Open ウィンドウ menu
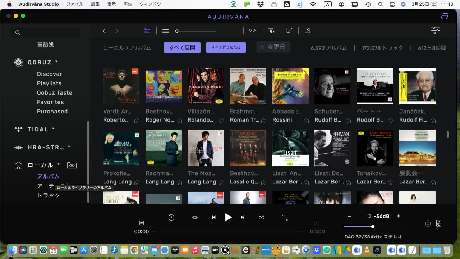Screen dimensions: 460x259 coord(150,4)
